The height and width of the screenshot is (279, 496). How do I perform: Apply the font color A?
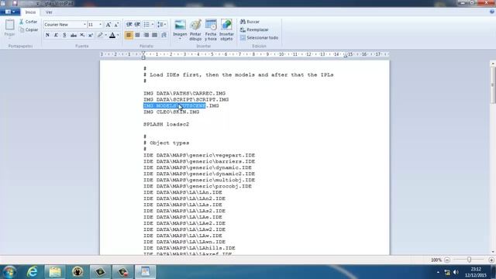[x=112, y=35]
